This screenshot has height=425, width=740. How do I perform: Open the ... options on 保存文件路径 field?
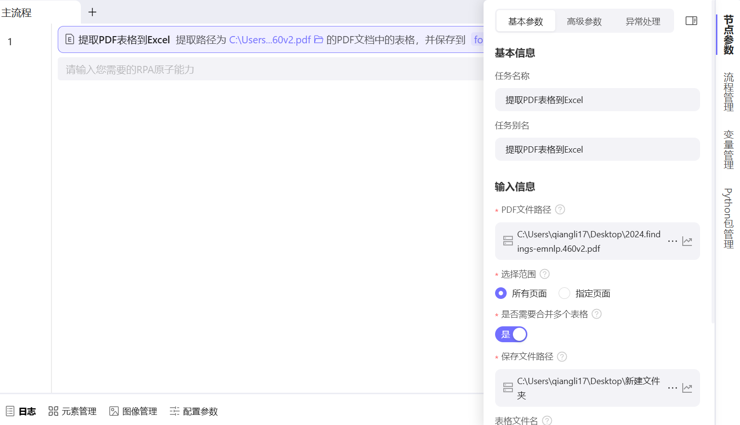pyautogui.click(x=672, y=388)
